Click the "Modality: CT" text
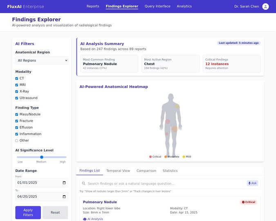The height and width of the screenshot is (221, 276). (179, 208)
